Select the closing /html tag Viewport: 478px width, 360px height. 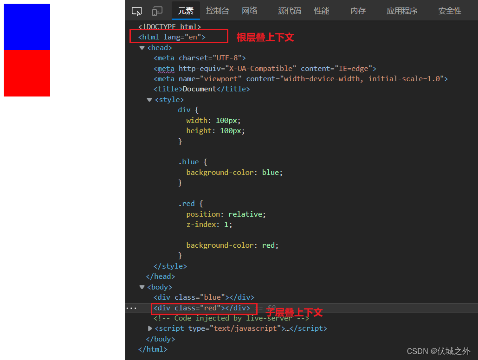tap(153, 349)
